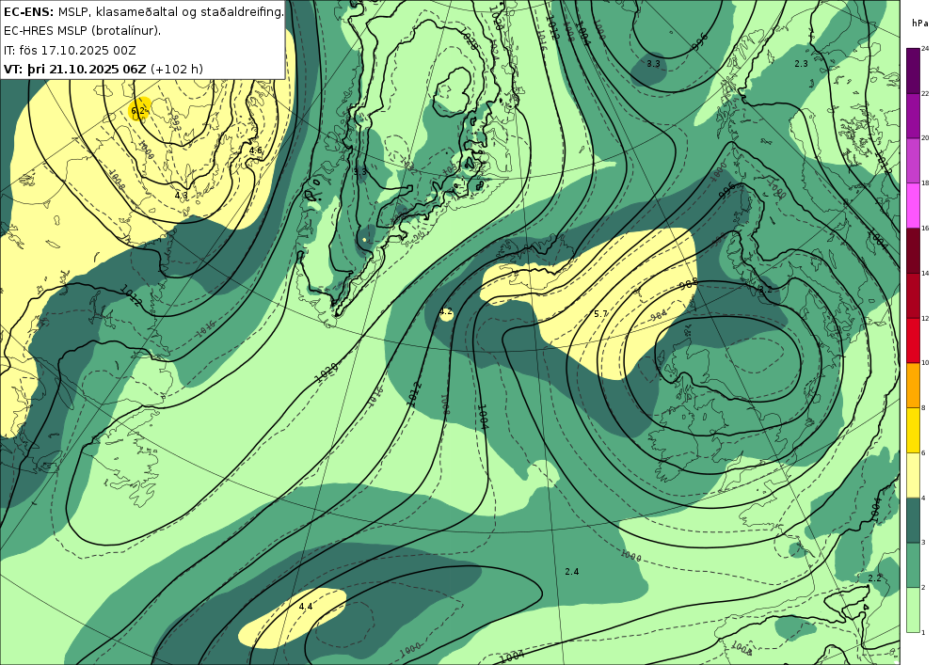
Task: Click the hPa unit label above legend
Action: pos(920,24)
